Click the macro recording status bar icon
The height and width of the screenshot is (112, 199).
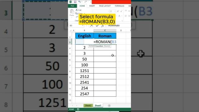(78, 109)
